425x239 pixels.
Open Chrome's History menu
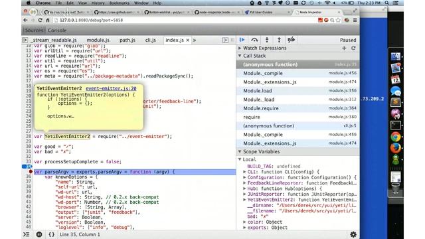click(x=98, y=3)
